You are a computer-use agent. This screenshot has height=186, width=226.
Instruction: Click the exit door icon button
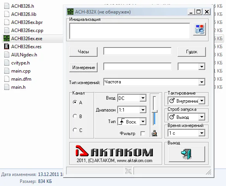click(187, 154)
